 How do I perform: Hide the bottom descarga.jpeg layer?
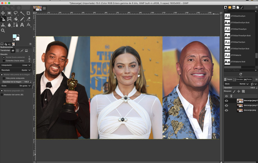[226, 110]
